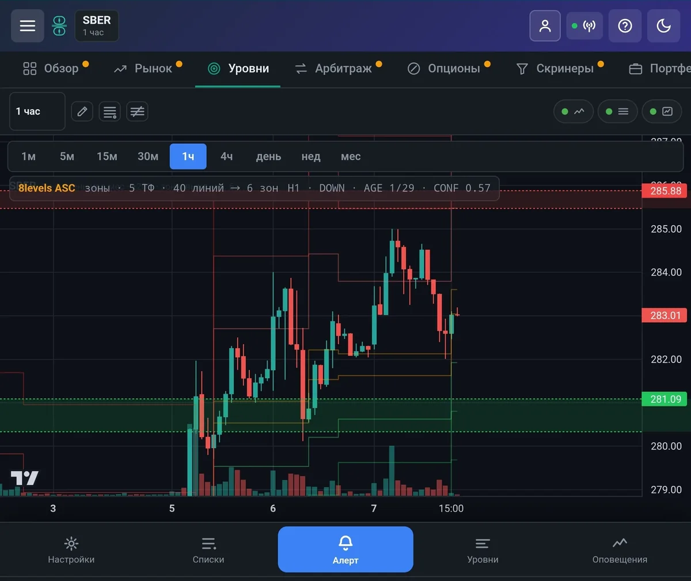Click the crossed lines not-equal icon
The image size is (691, 581).
(137, 111)
